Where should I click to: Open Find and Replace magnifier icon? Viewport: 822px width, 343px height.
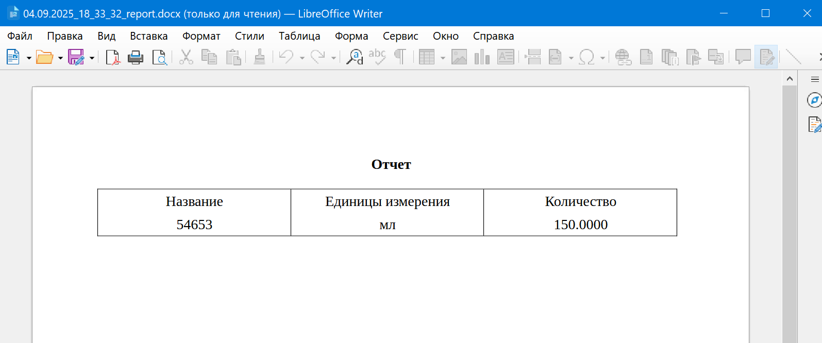coord(355,57)
